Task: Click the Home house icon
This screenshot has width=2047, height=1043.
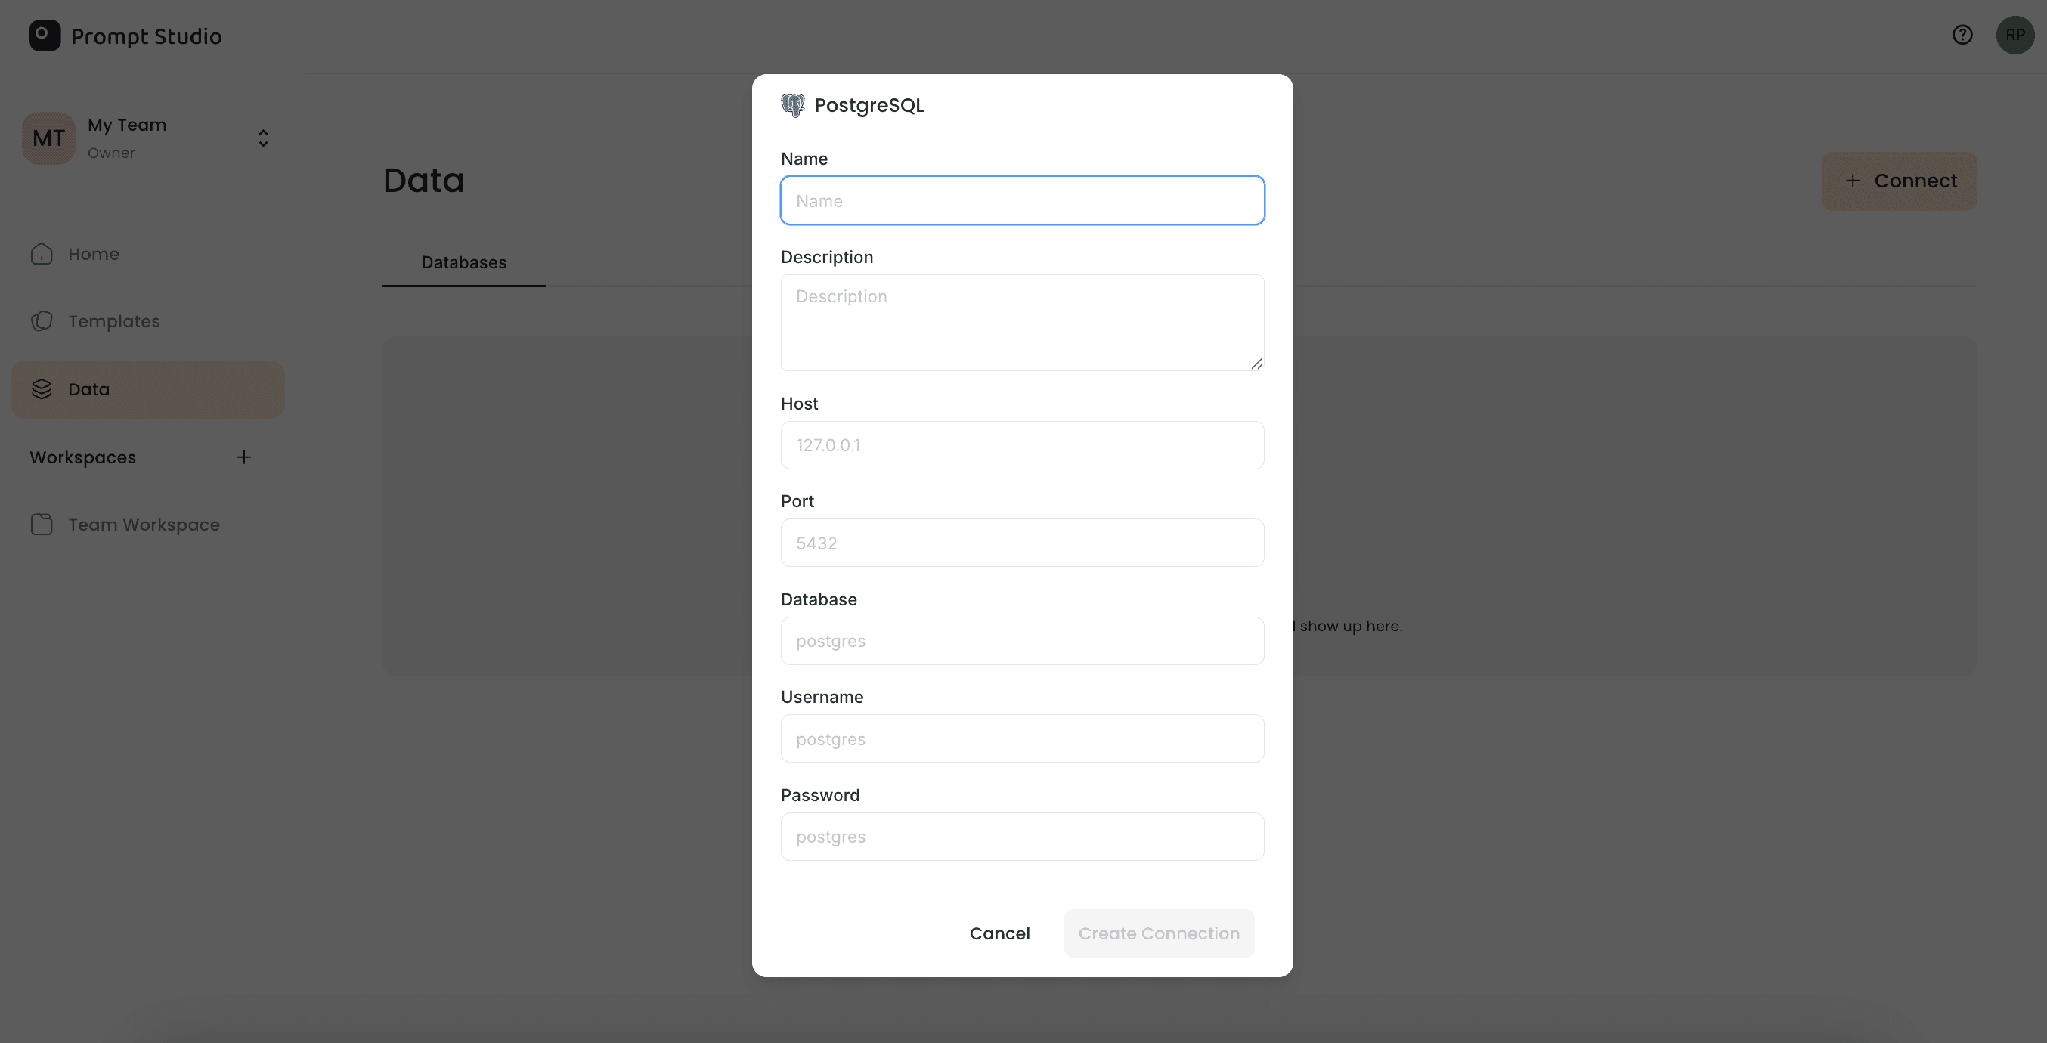Action: [x=42, y=254]
